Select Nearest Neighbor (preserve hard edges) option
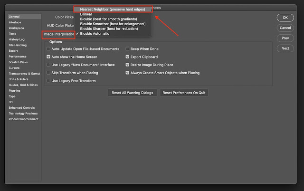The width and height of the screenshot is (304, 191). tap(112, 9)
